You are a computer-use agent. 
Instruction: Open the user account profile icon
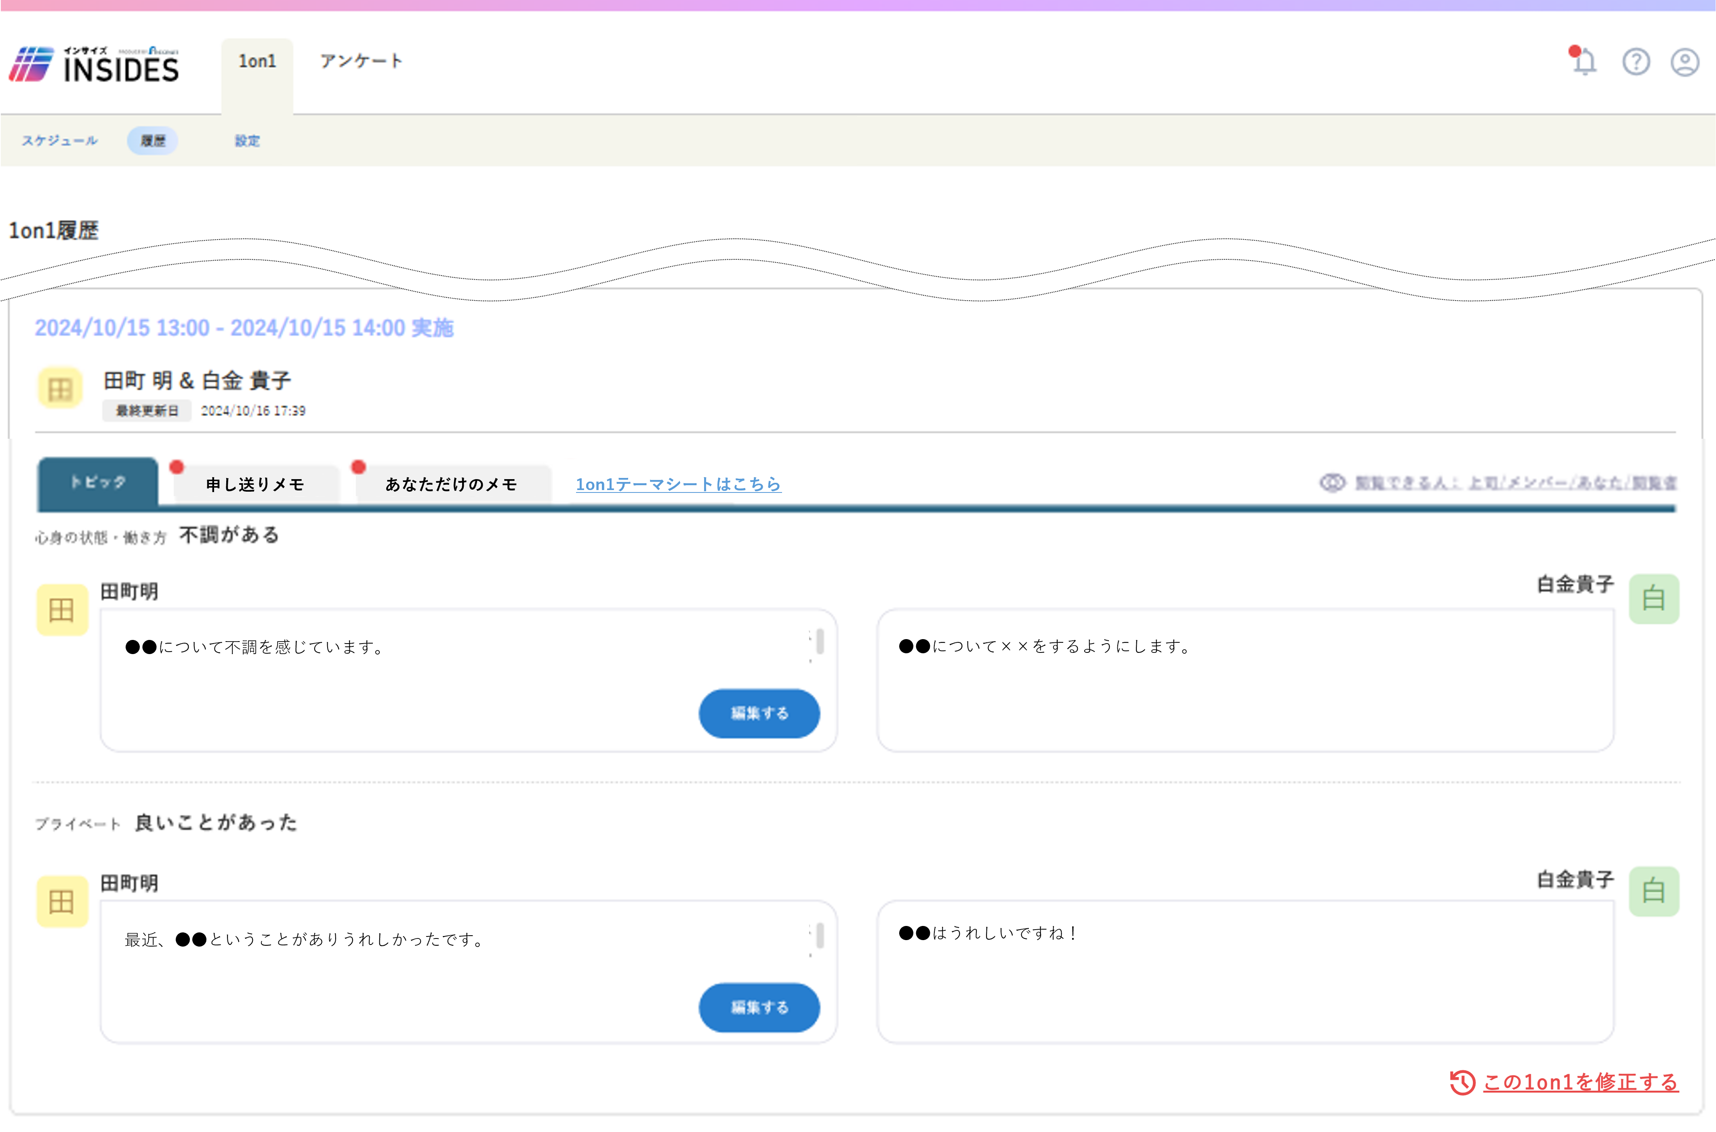click(x=1684, y=61)
